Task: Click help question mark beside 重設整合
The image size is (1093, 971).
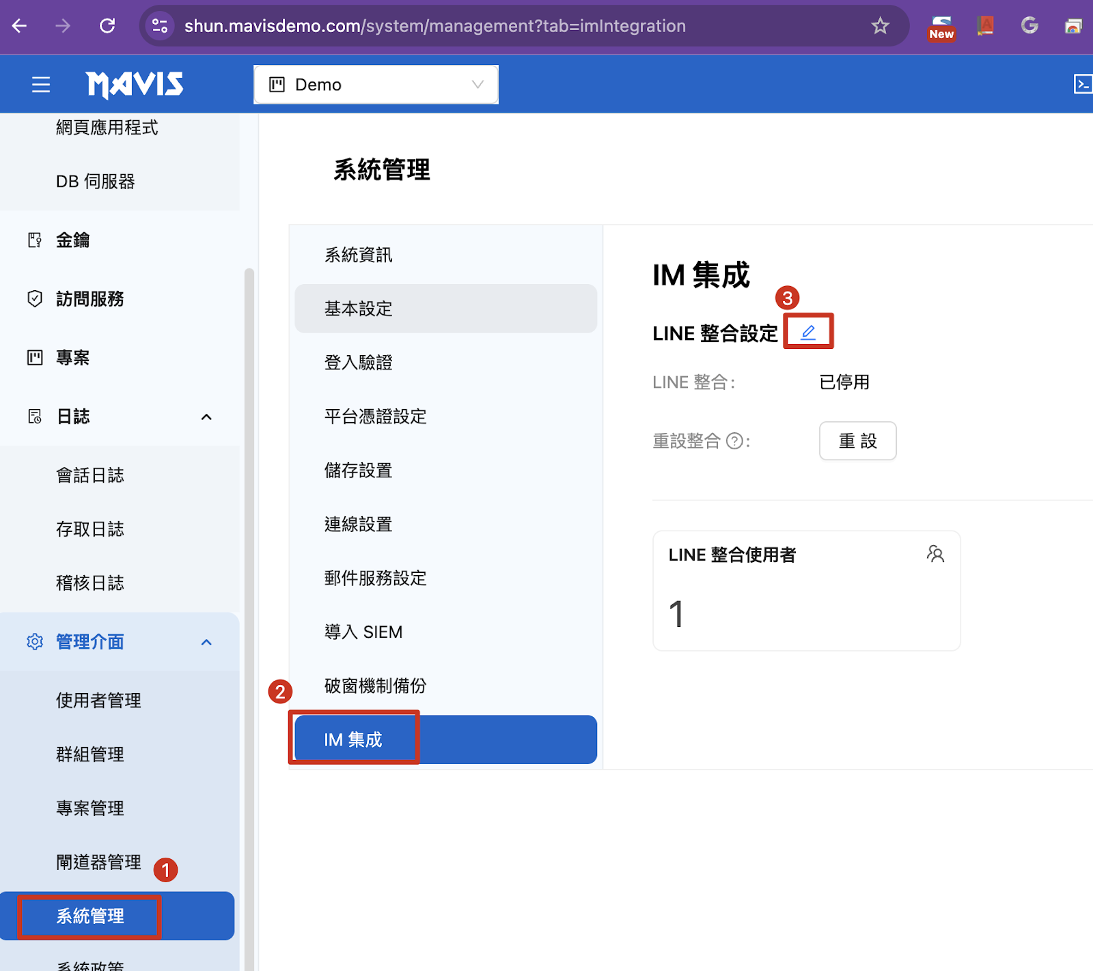Action: (734, 441)
